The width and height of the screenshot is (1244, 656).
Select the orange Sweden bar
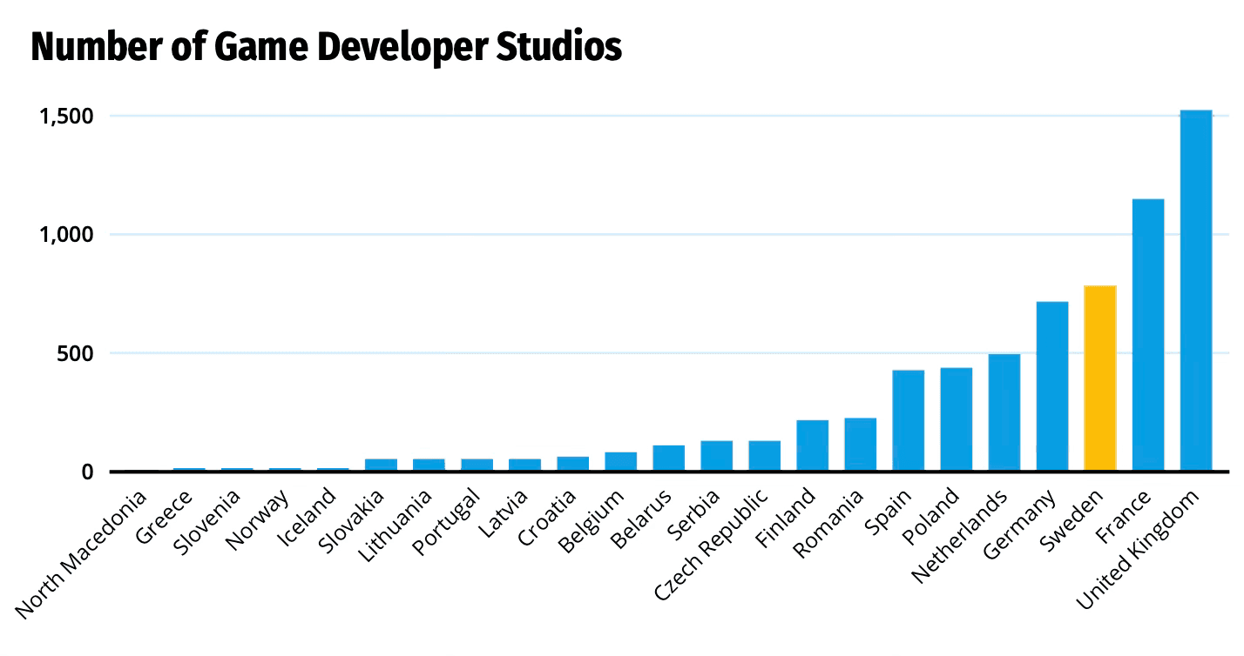tap(1100, 378)
